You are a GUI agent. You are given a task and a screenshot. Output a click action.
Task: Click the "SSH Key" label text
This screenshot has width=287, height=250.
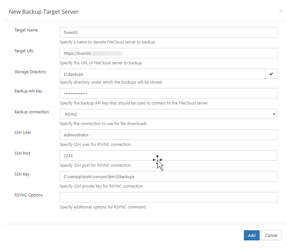22,174
